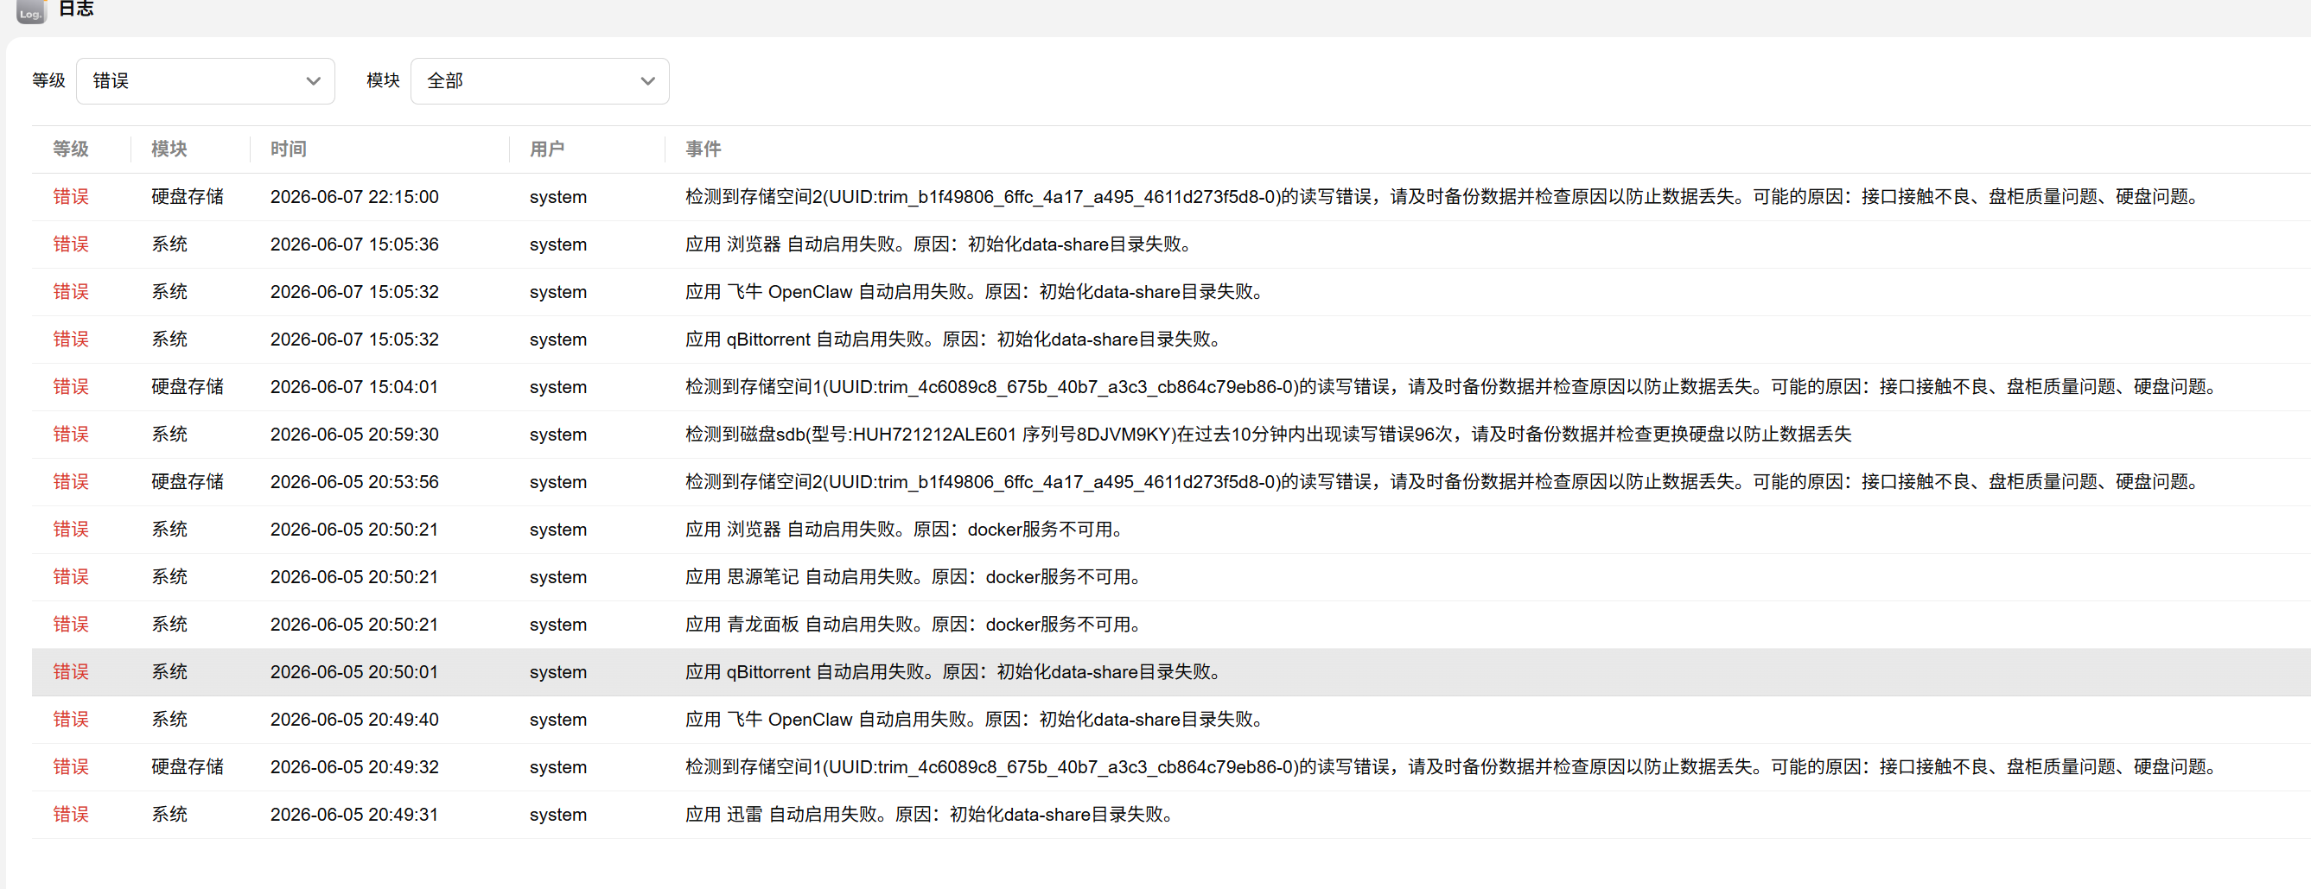Click the chevron arrow in 错误 level selector

point(313,80)
